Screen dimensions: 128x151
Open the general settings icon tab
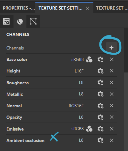6,21
